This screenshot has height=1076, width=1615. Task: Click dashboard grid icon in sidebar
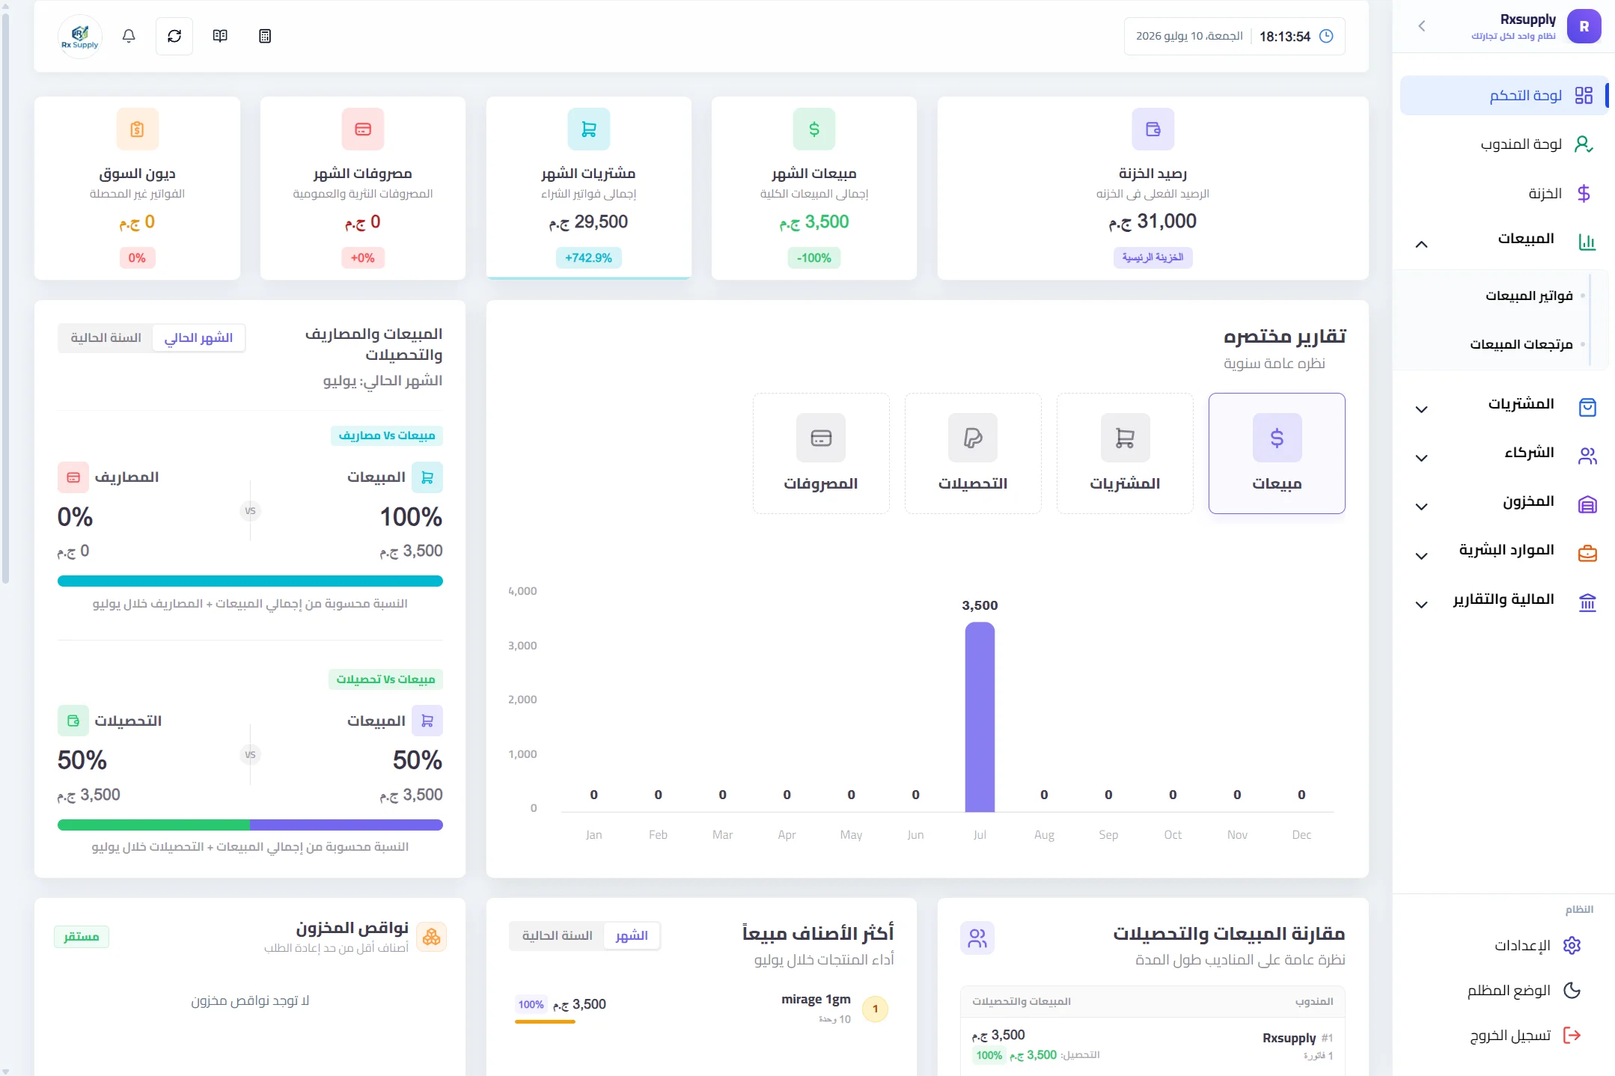(1584, 96)
